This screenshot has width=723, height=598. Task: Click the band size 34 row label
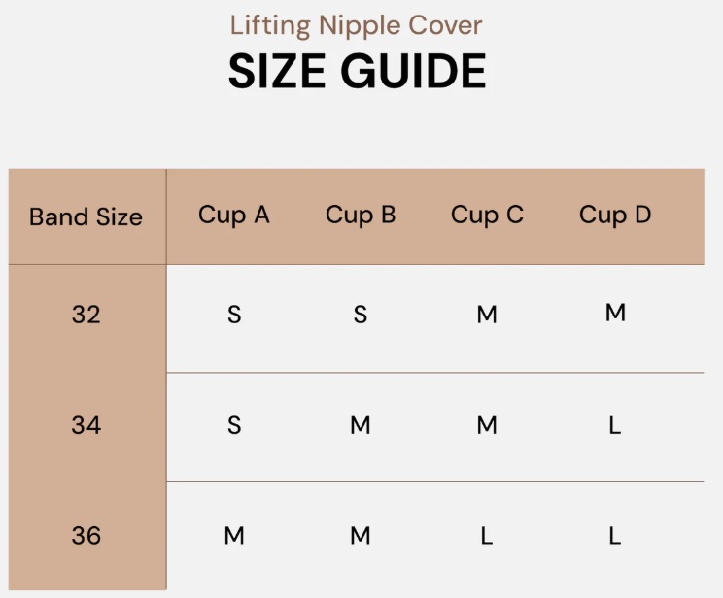[86, 425]
